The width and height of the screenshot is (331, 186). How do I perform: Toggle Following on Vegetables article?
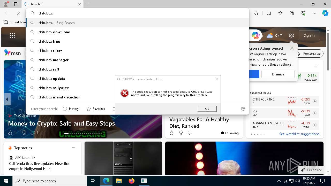coord(230,133)
